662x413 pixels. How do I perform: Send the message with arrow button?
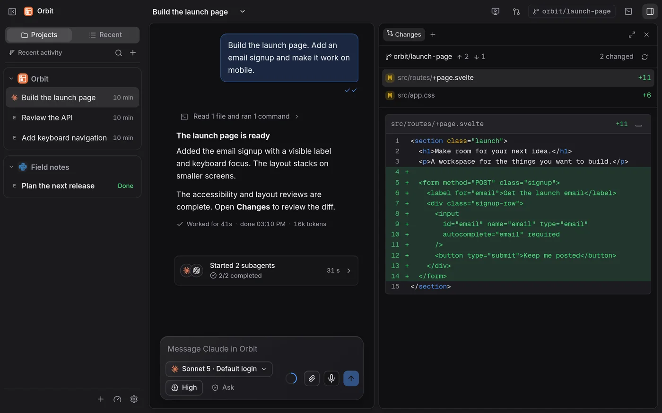pyautogui.click(x=351, y=378)
